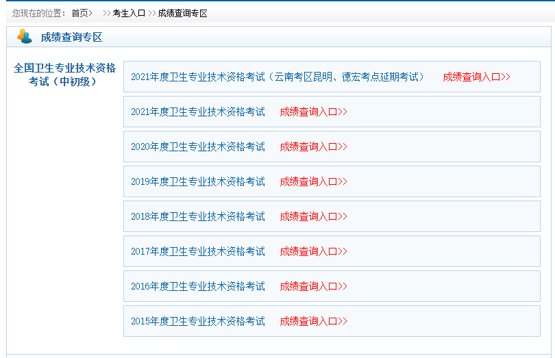Check scores via 2018年度 成绩查询入口
555x358 pixels.
(313, 216)
